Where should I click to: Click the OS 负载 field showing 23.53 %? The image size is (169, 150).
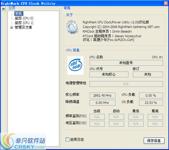pyautogui.click(x=151, y=103)
